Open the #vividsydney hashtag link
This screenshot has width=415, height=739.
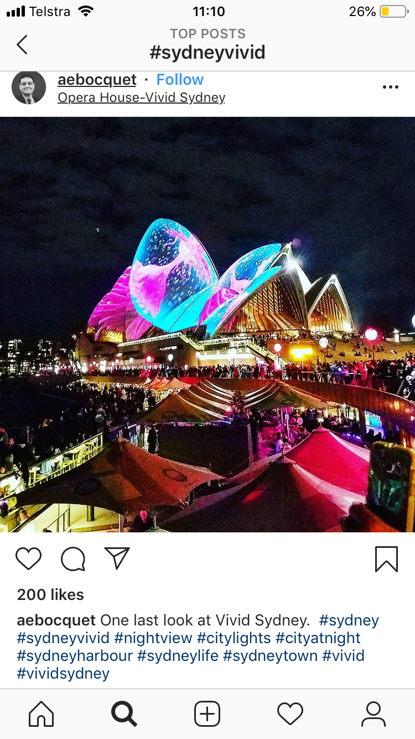63,674
